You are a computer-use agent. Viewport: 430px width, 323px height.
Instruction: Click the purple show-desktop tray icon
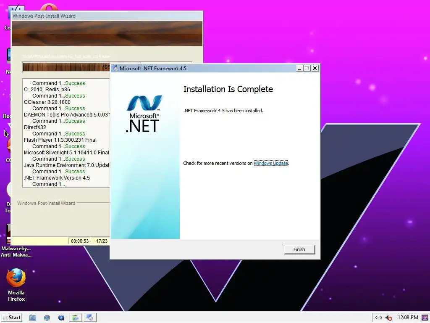(425, 318)
